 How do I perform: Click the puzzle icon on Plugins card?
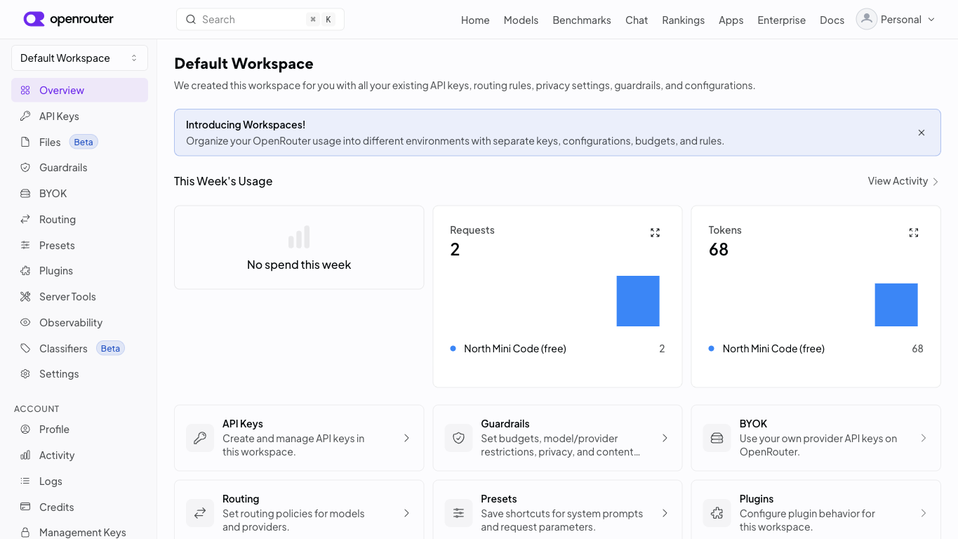(717, 513)
